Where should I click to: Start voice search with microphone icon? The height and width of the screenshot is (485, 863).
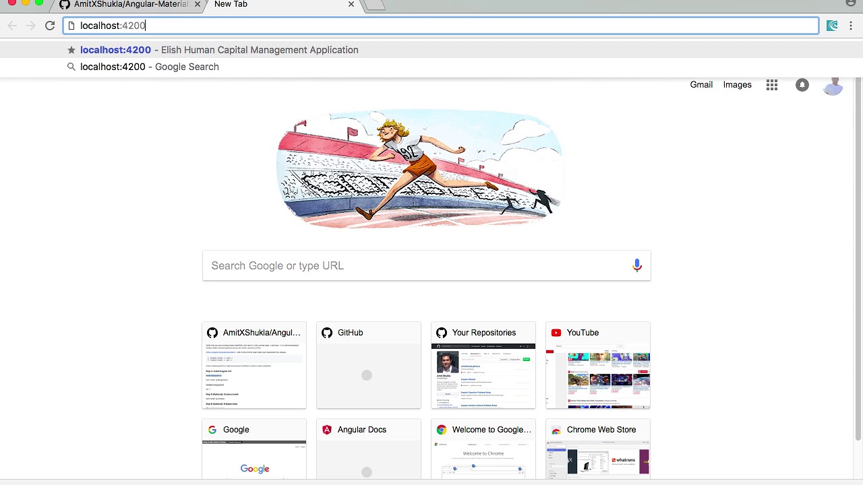tap(636, 265)
